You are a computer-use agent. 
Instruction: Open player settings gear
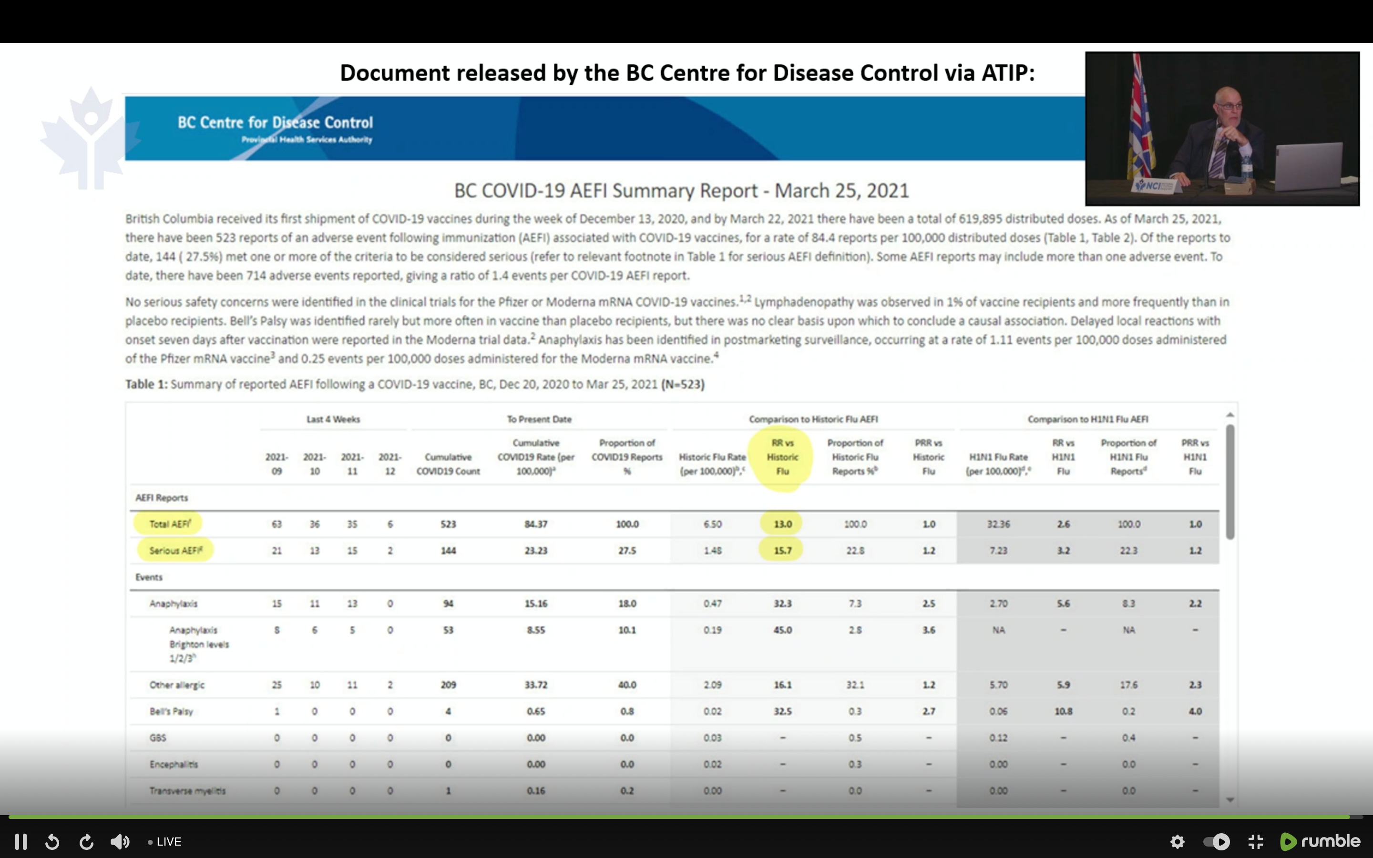click(1177, 841)
